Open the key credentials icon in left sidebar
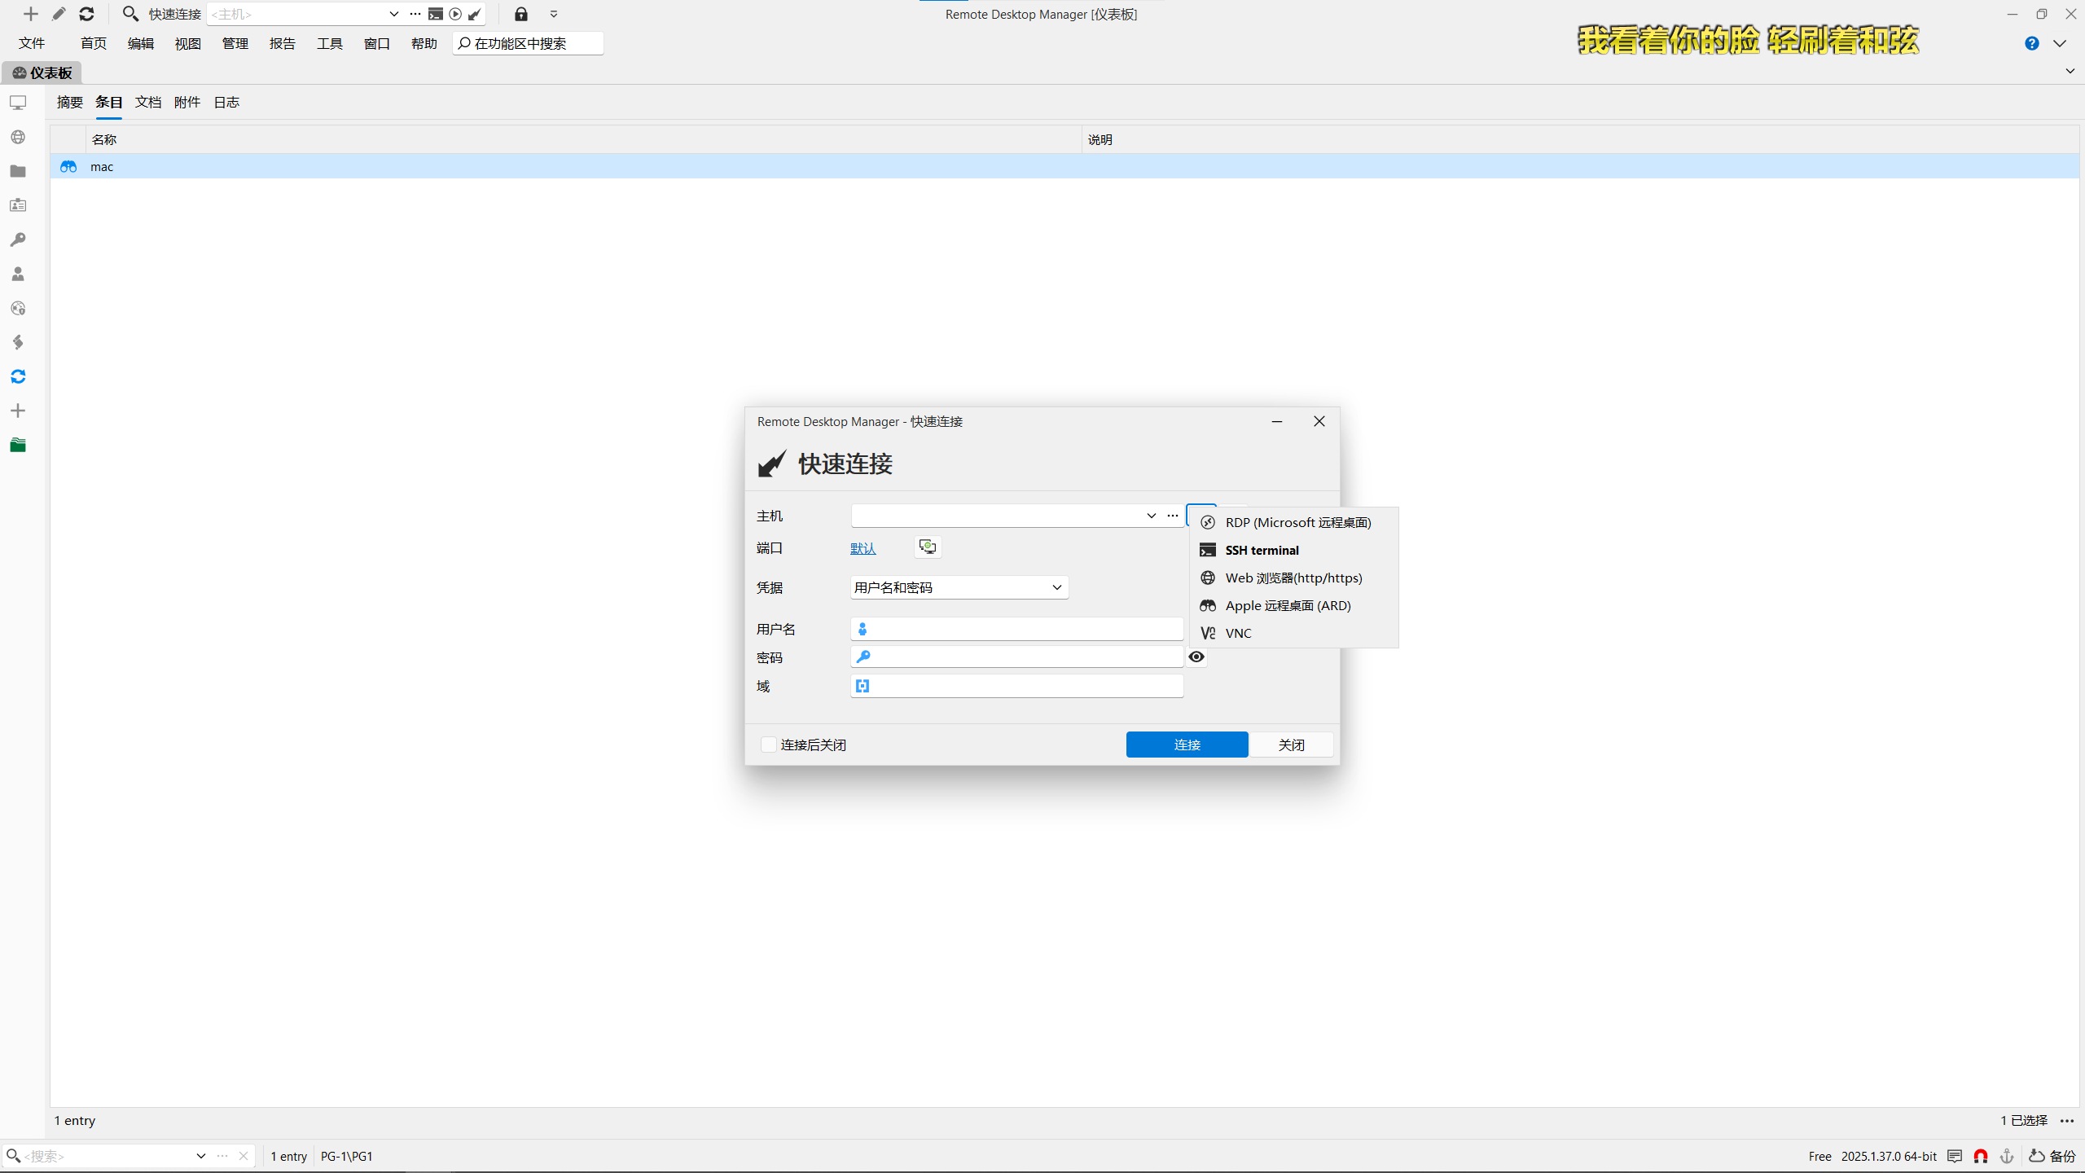Screen dimensions: 2085x1173 [18, 239]
